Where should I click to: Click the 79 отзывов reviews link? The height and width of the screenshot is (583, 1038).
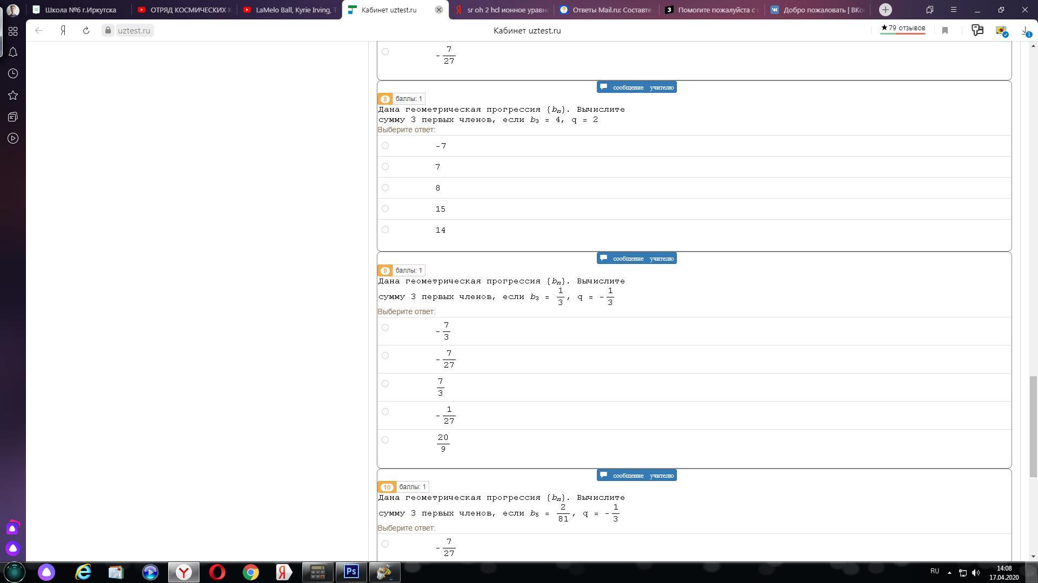click(x=903, y=28)
